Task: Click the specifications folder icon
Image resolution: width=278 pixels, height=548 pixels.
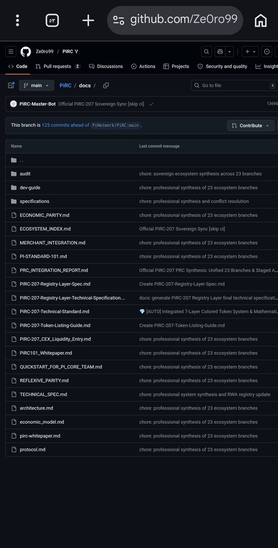Action: coord(14,201)
